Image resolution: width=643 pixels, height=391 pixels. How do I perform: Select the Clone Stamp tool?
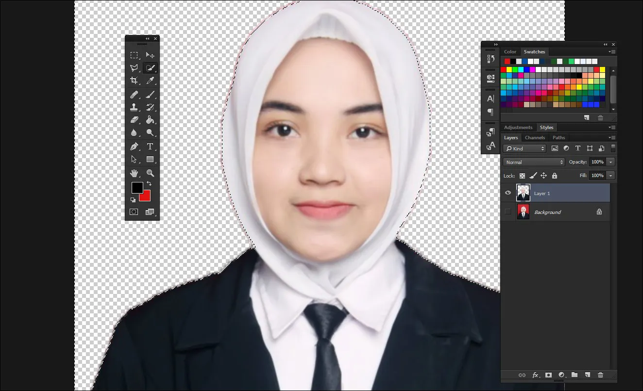(x=135, y=107)
